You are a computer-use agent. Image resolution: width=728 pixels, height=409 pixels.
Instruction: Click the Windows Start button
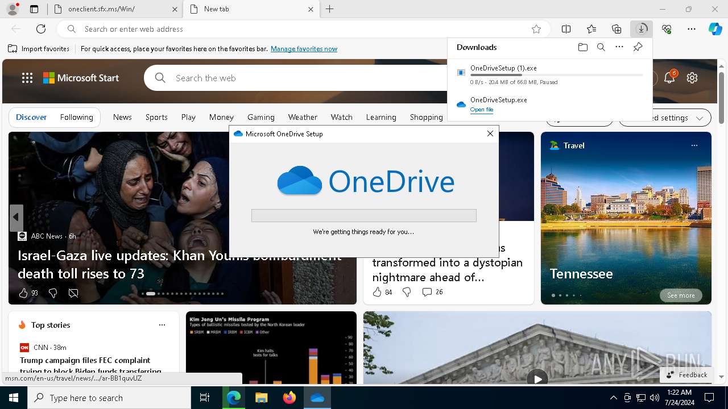14,398
